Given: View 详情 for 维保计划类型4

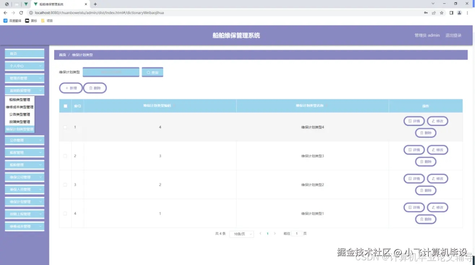Looking at the screenshot, I should point(414,121).
